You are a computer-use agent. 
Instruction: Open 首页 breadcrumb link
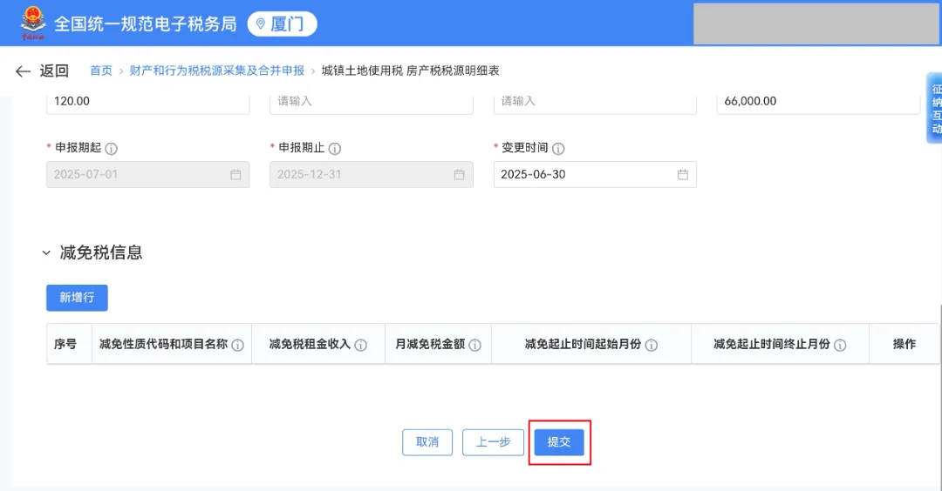pyautogui.click(x=101, y=71)
